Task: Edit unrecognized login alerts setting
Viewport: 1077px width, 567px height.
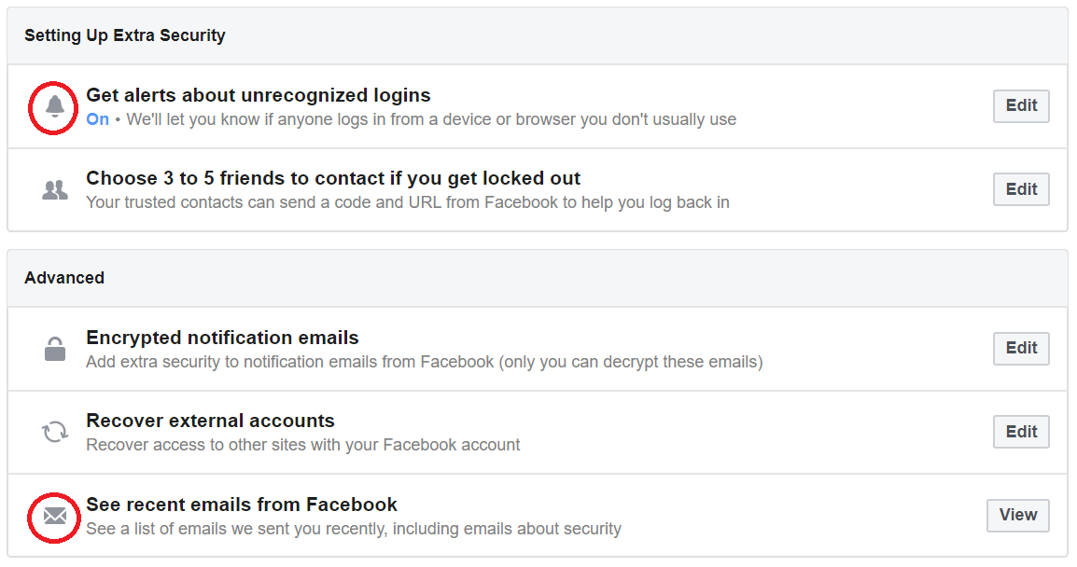Action: (1021, 105)
